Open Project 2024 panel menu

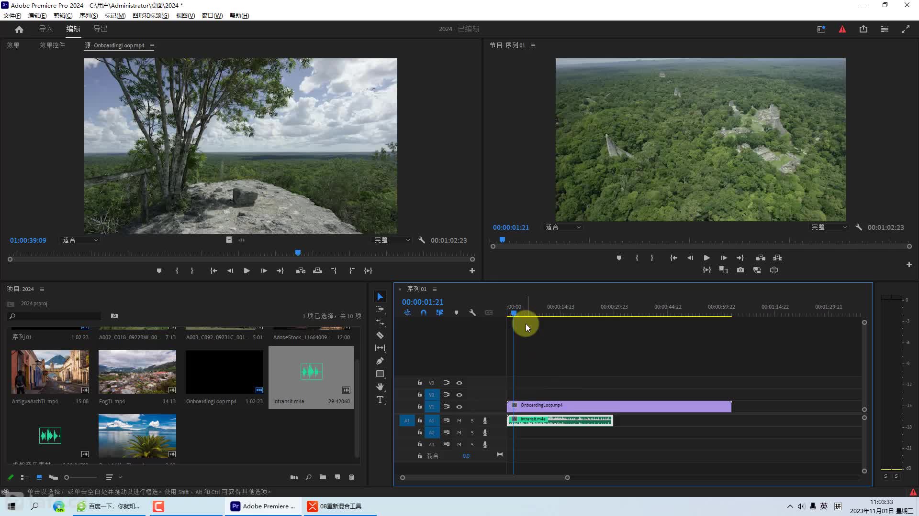pyautogui.click(x=42, y=289)
